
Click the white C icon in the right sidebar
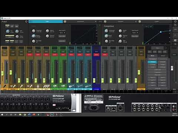(x=175, y=40)
